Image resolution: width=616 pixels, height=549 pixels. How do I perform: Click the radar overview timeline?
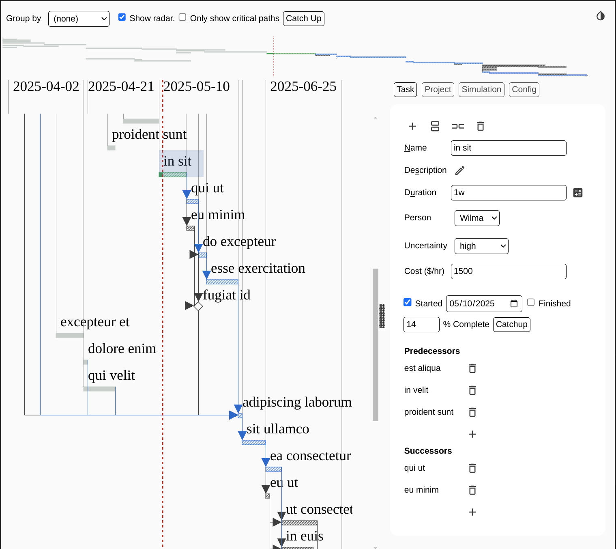click(295, 57)
